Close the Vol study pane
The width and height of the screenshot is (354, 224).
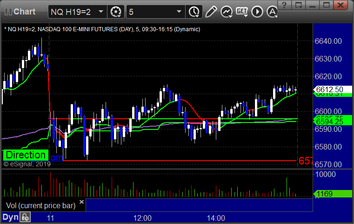click(x=81, y=202)
